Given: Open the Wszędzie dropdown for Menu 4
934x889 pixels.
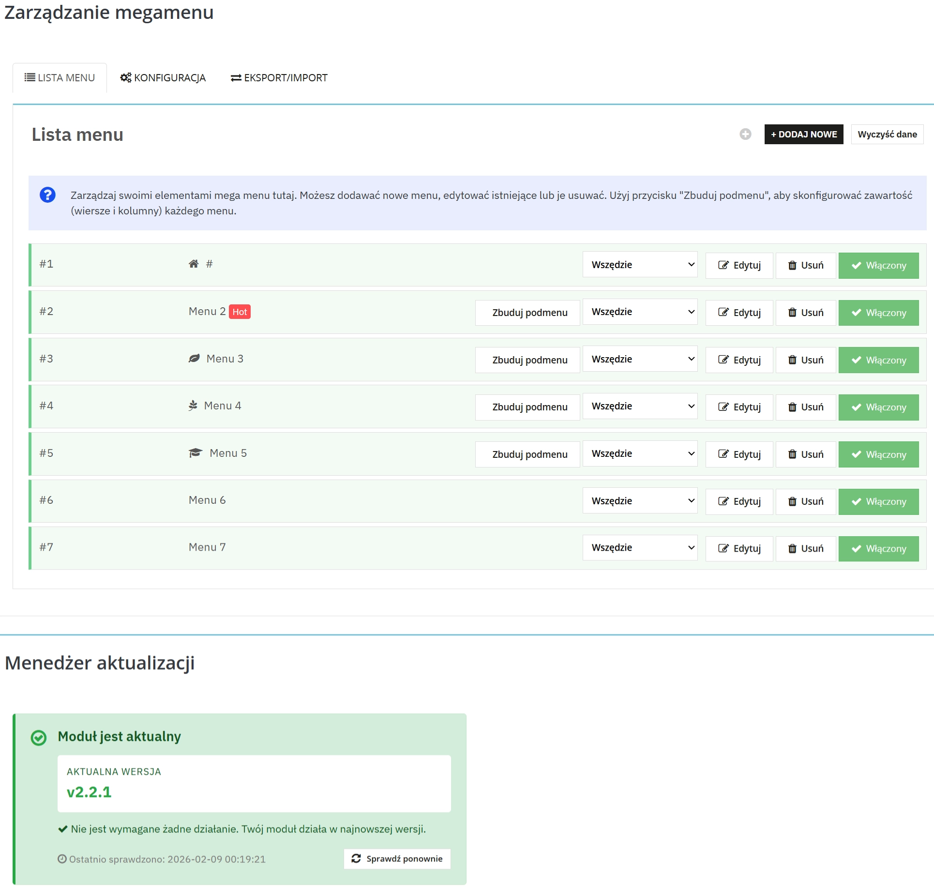Looking at the screenshot, I should [640, 406].
